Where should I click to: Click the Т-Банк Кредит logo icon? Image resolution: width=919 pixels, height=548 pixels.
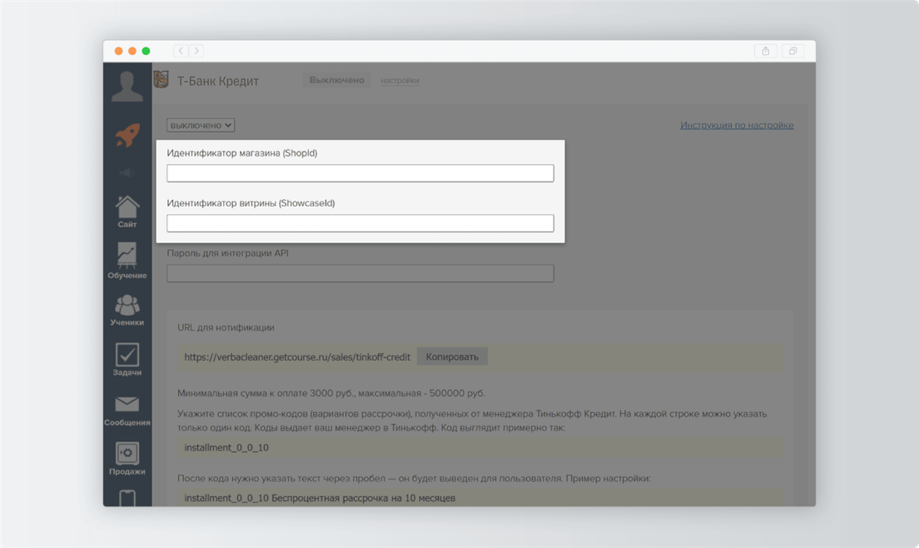161,80
